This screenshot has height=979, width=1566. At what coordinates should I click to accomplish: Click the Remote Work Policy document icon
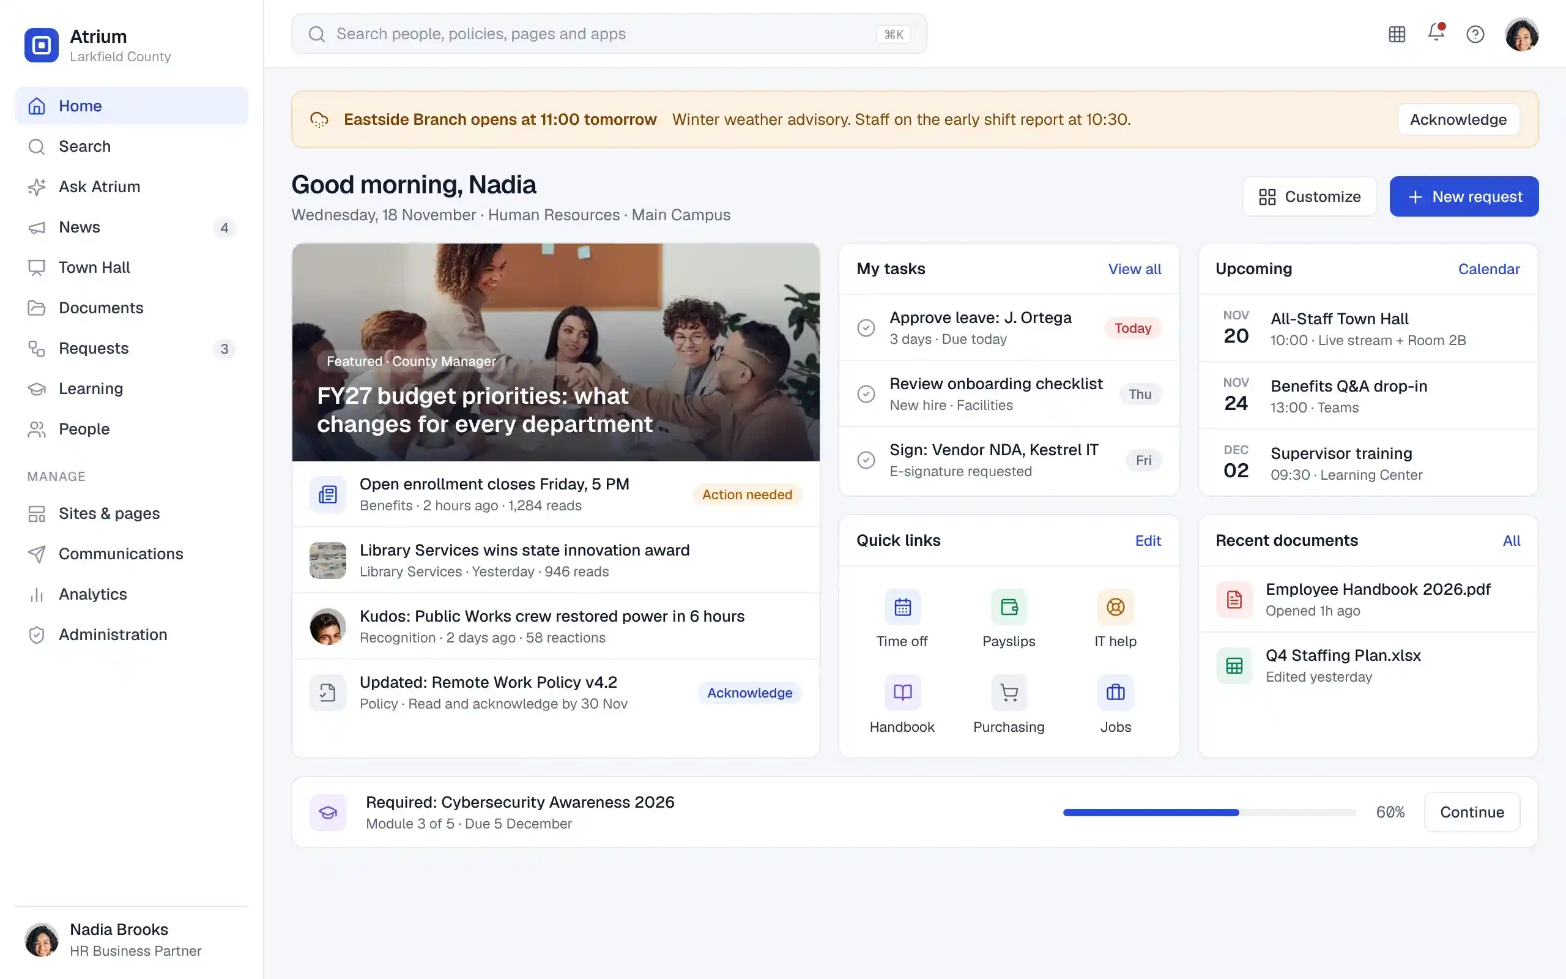(x=328, y=693)
